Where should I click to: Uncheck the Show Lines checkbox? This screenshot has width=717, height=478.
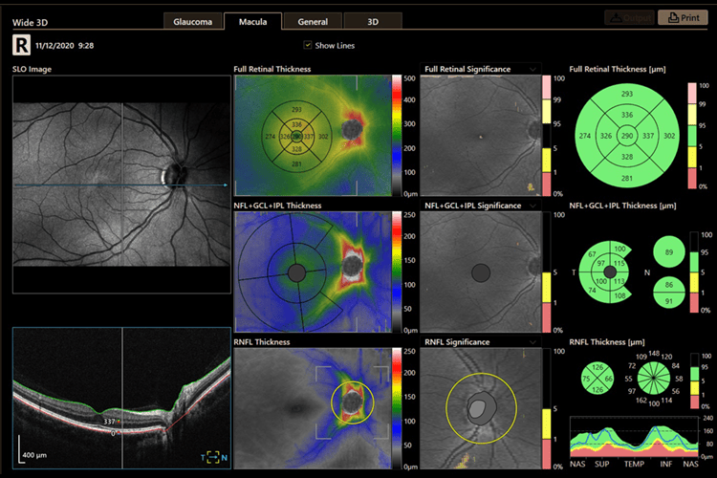[307, 45]
